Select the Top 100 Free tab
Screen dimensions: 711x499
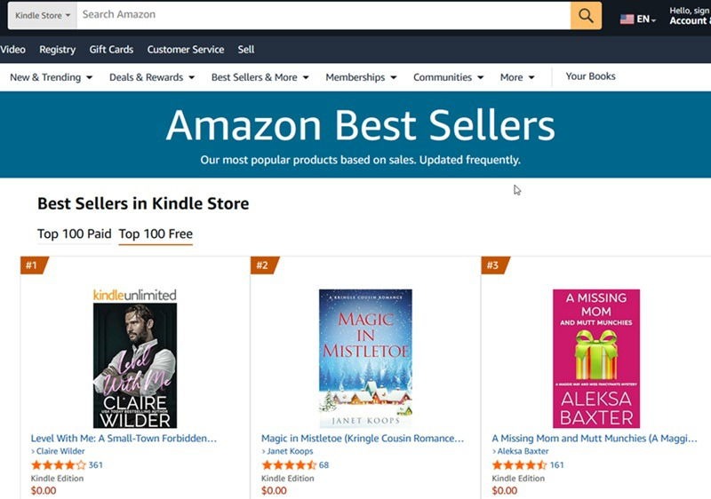(x=156, y=234)
